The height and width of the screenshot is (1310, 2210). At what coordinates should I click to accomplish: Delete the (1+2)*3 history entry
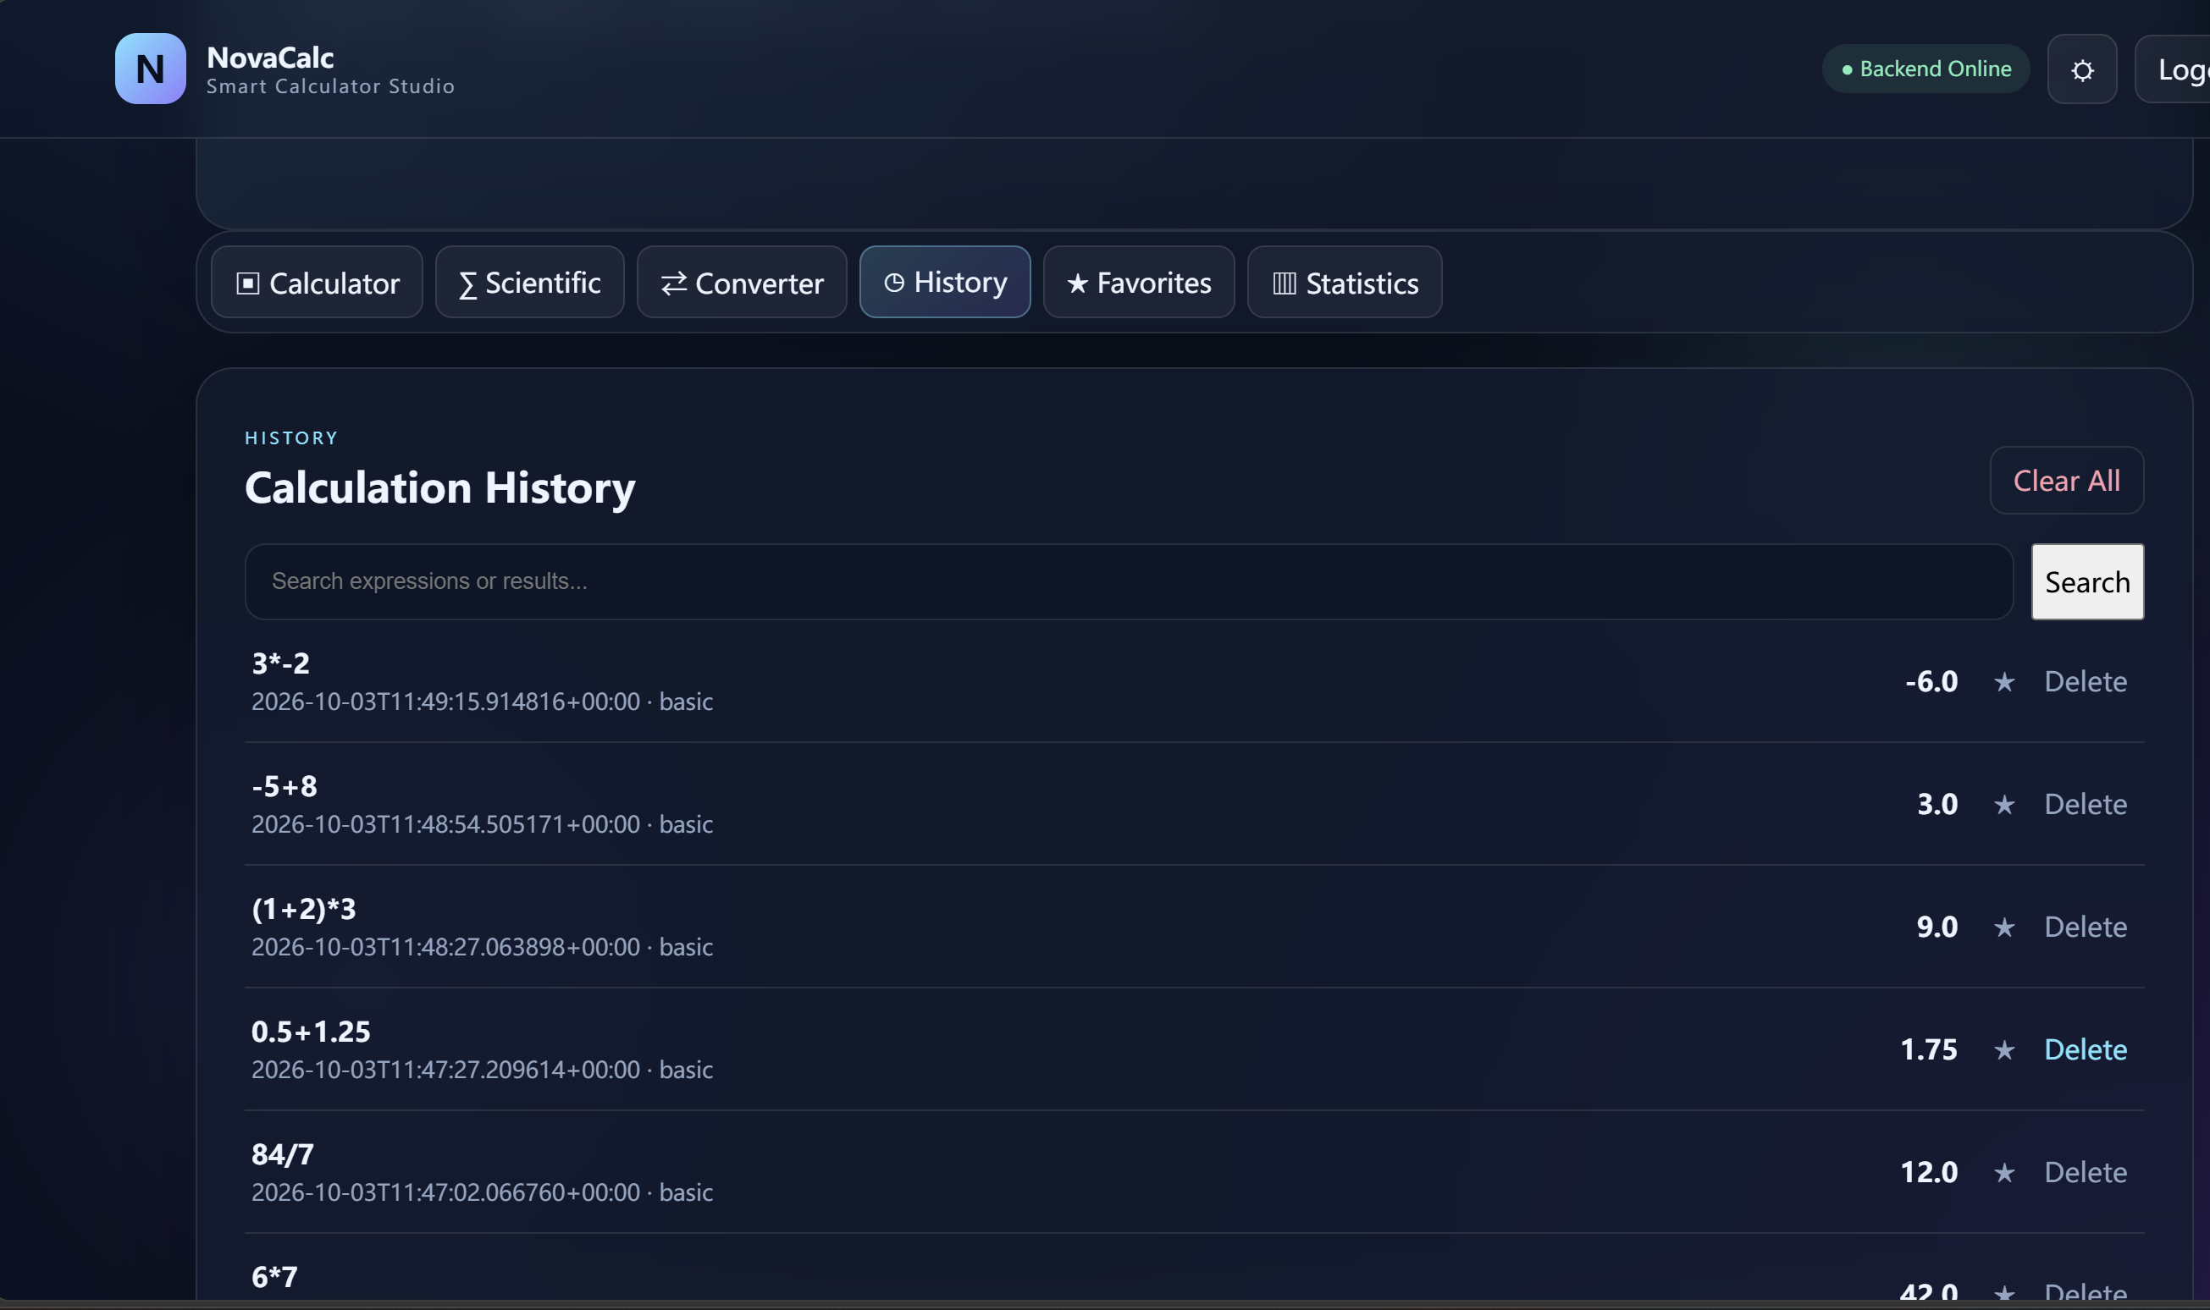[2086, 927]
